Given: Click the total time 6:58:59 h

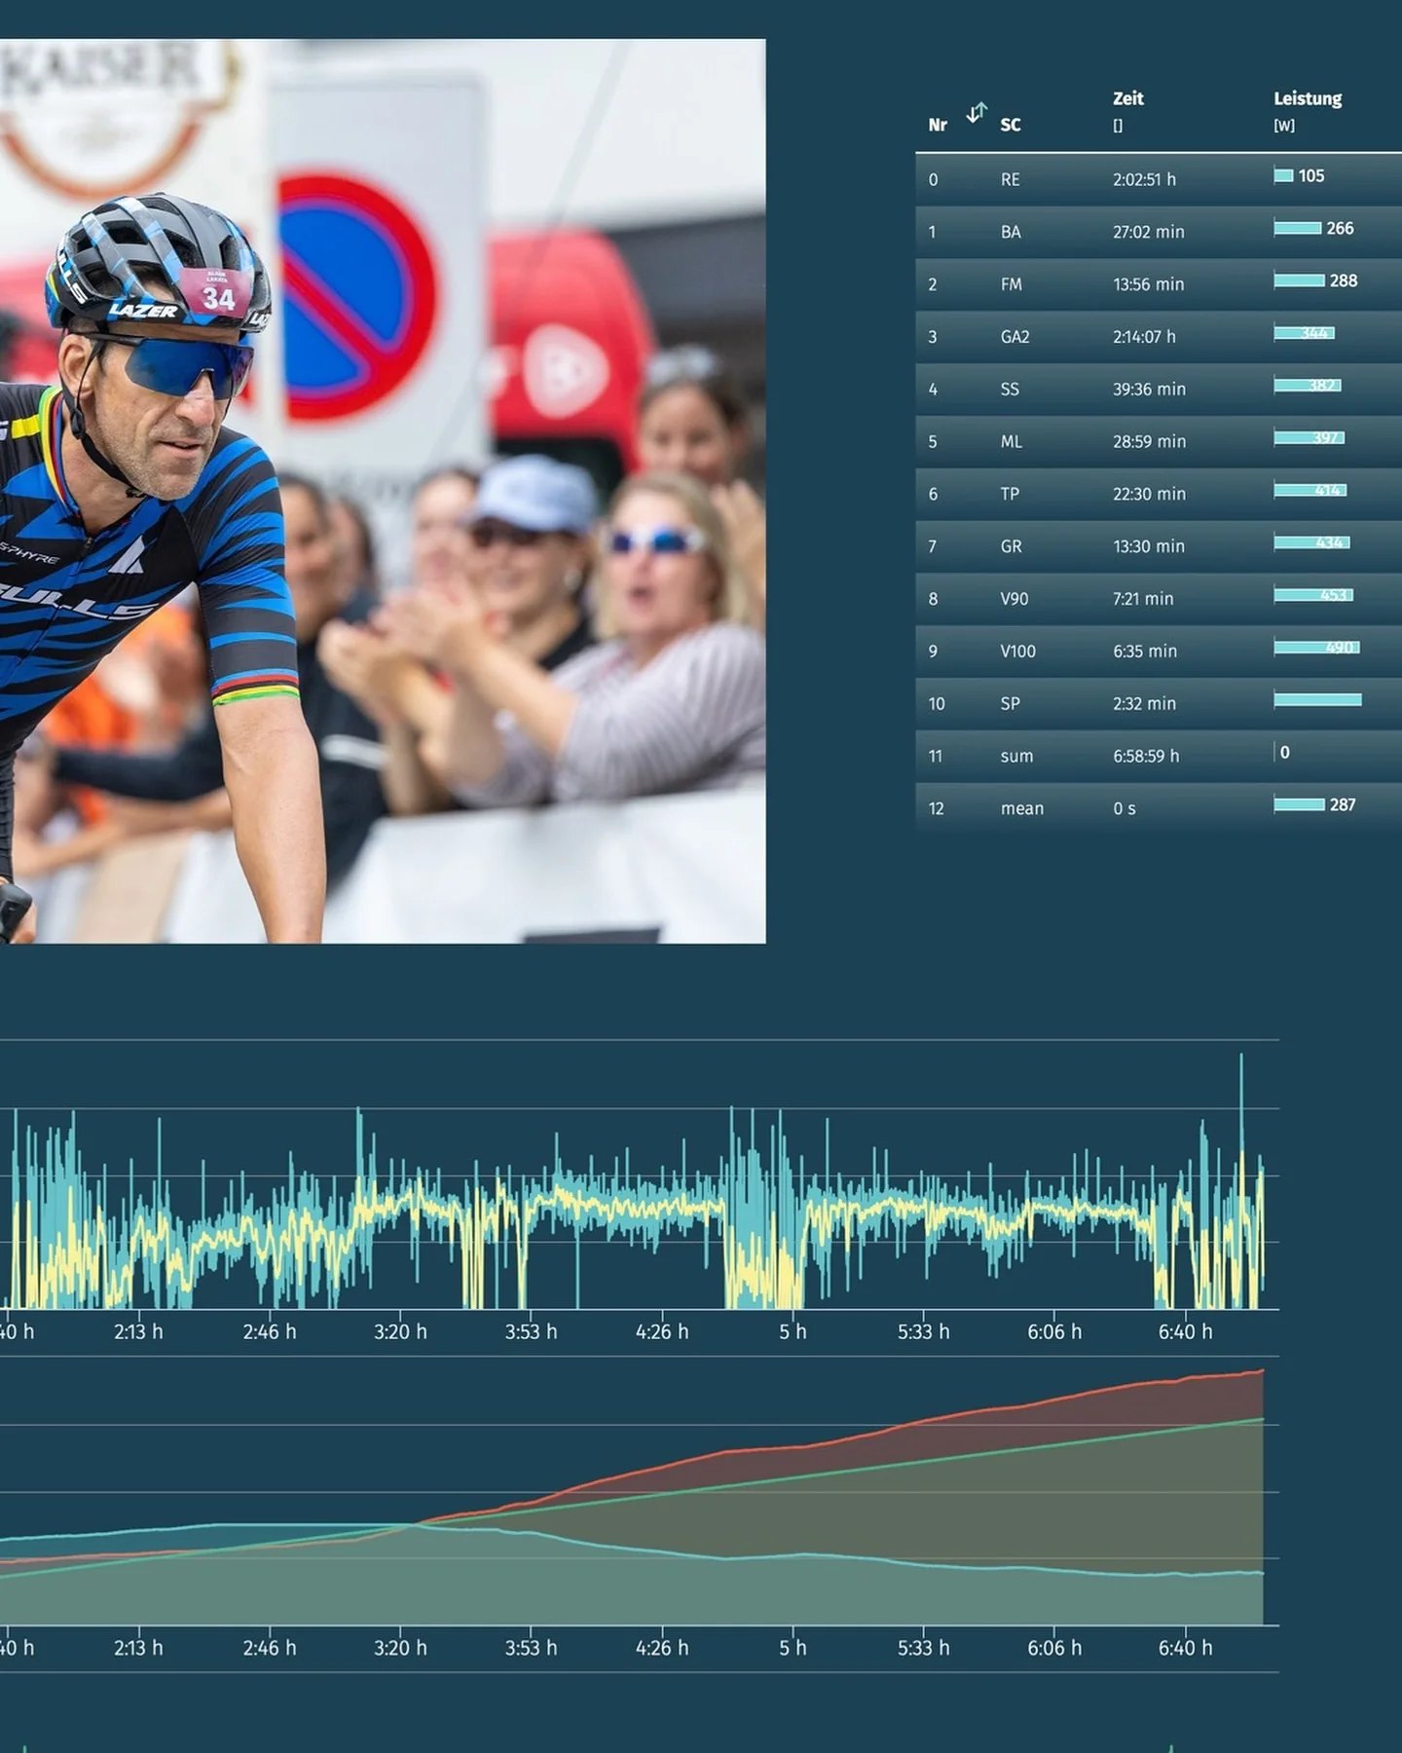Looking at the screenshot, I should point(1146,757).
